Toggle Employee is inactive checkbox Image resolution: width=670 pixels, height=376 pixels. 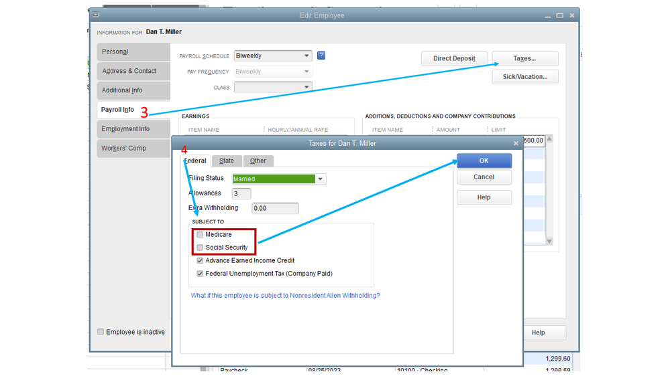101,332
